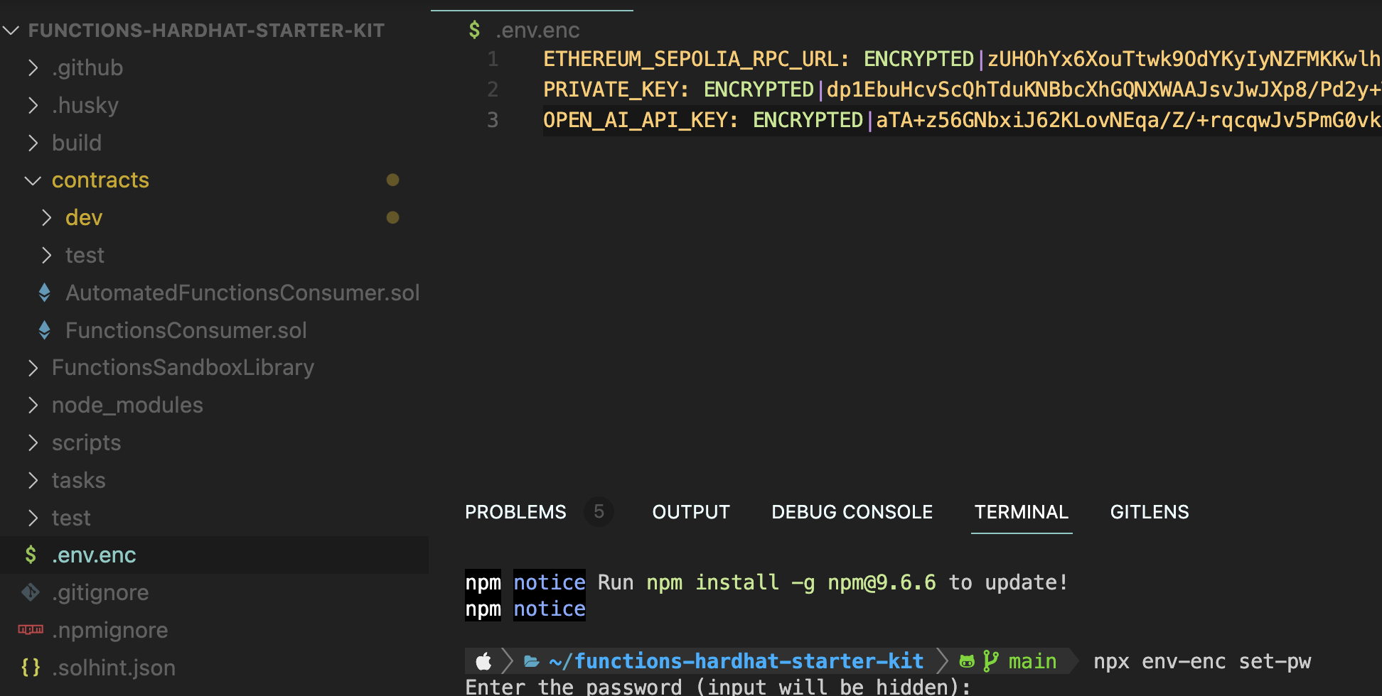Click the npm icon beside .npmignore

[30, 630]
